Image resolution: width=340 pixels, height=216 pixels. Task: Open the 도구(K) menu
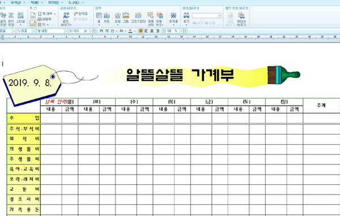pos(74,3)
